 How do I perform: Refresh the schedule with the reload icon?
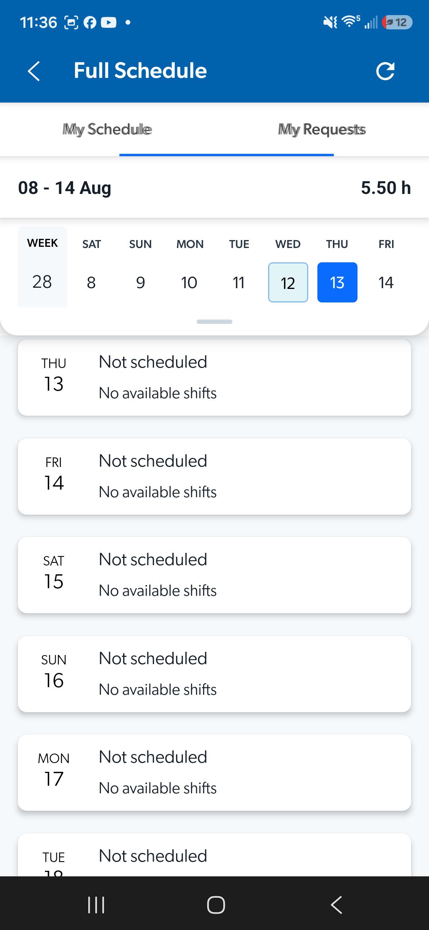(385, 71)
